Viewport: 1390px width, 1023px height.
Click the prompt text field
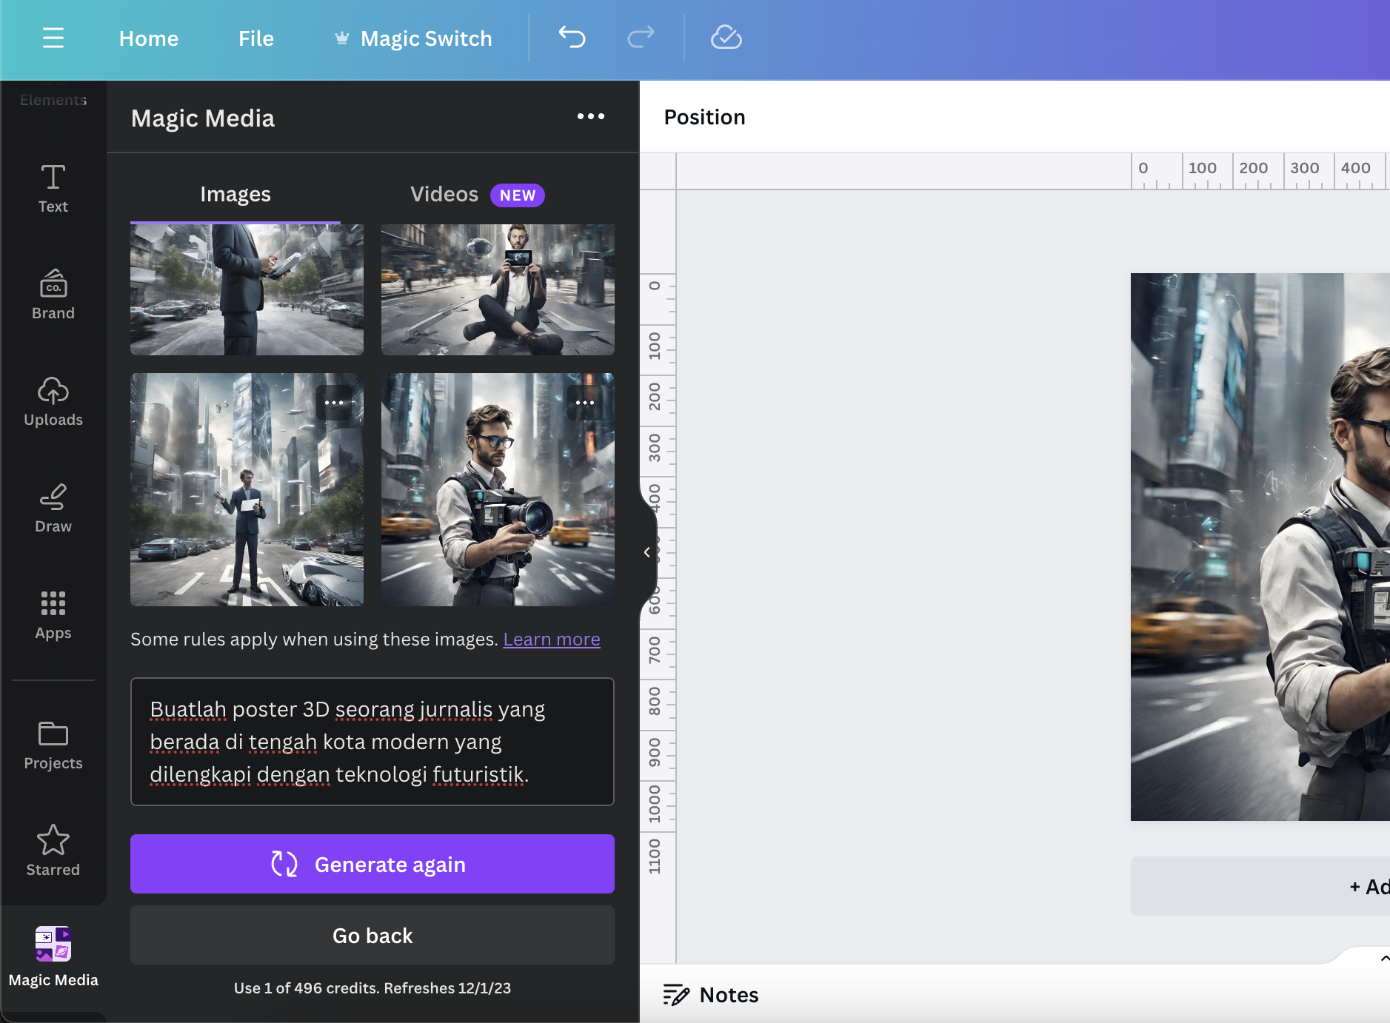tap(372, 742)
